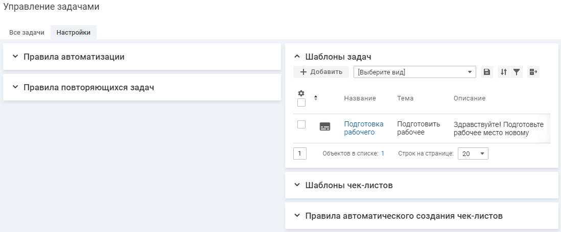Open the filter funnel icon

[517, 72]
